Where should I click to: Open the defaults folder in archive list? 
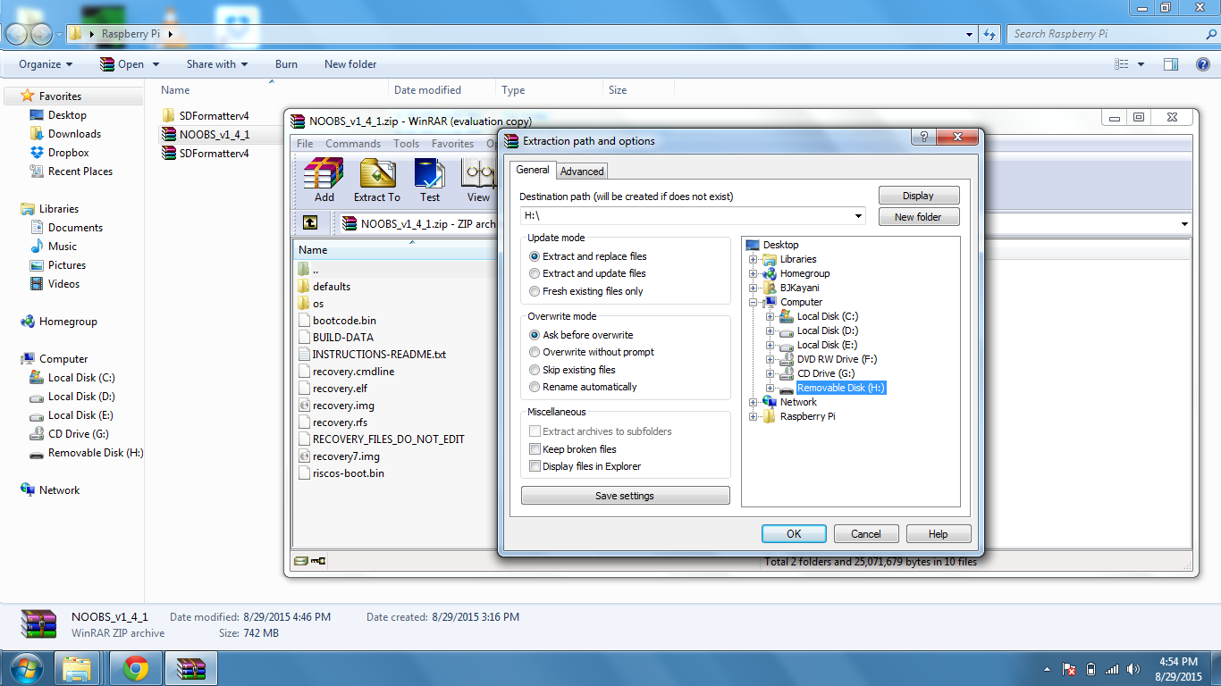click(x=331, y=287)
